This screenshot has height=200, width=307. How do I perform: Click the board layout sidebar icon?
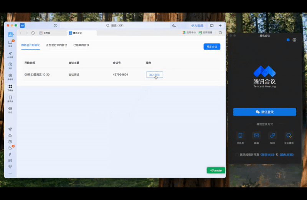pyautogui.click(x=10, y=160)
